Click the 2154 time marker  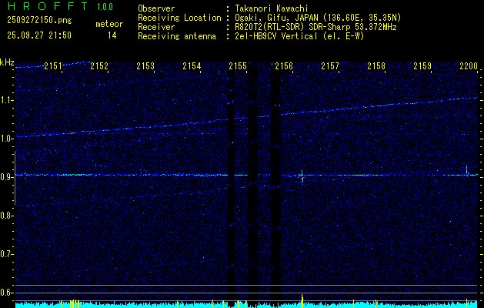pos(192,66)
